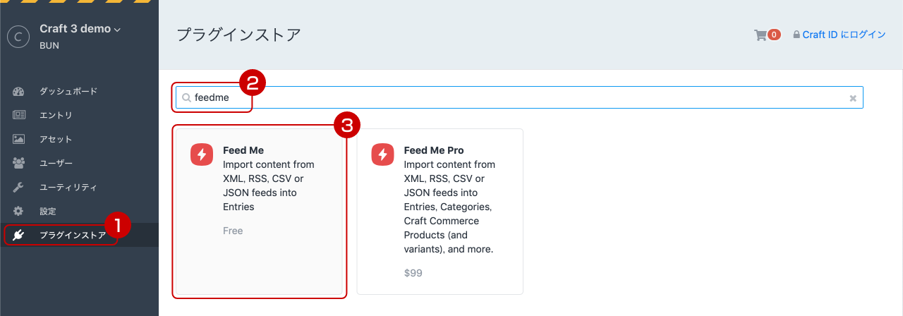Select アセット from the sidebar
903x316 pixels.
56,140
